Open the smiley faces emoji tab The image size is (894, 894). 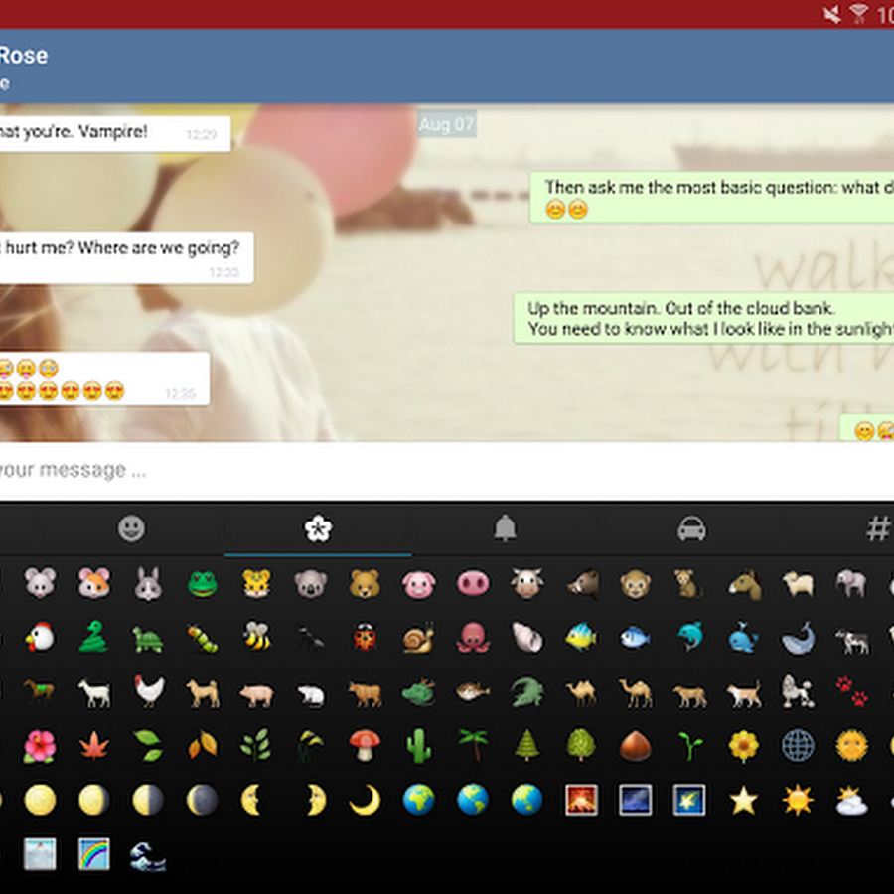tap(132, 528)
